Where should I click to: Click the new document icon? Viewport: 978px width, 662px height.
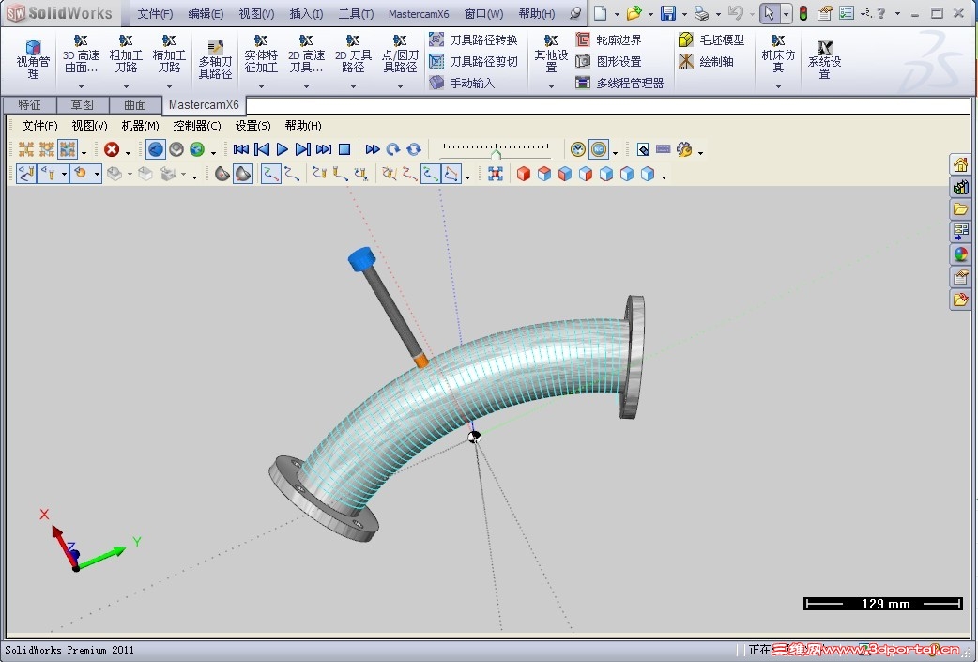[x=600, y=13]
